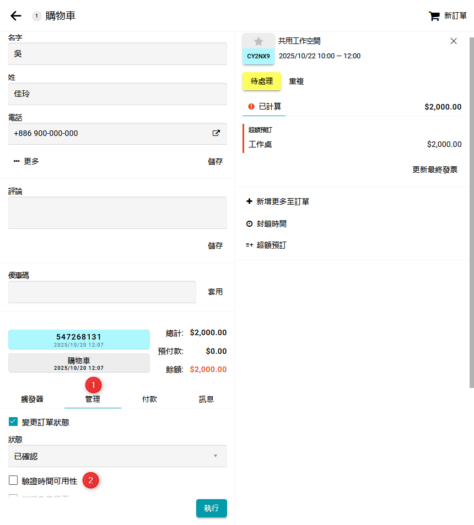Screen dimensions: 474x525
Task: Click the star icon on booking
Action: pyautogui.click(x=258, y=41)
